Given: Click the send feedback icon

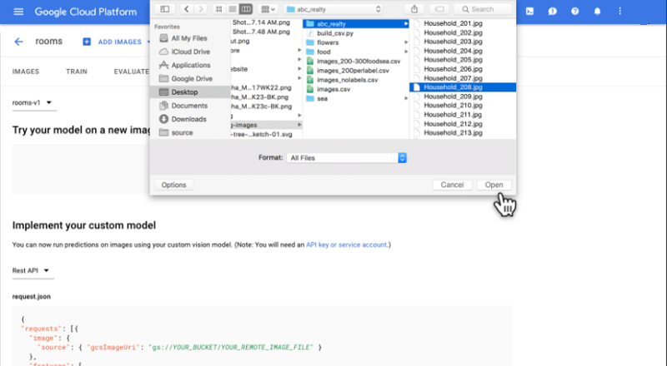Looking at the screenshot, I should click(552, 12).
